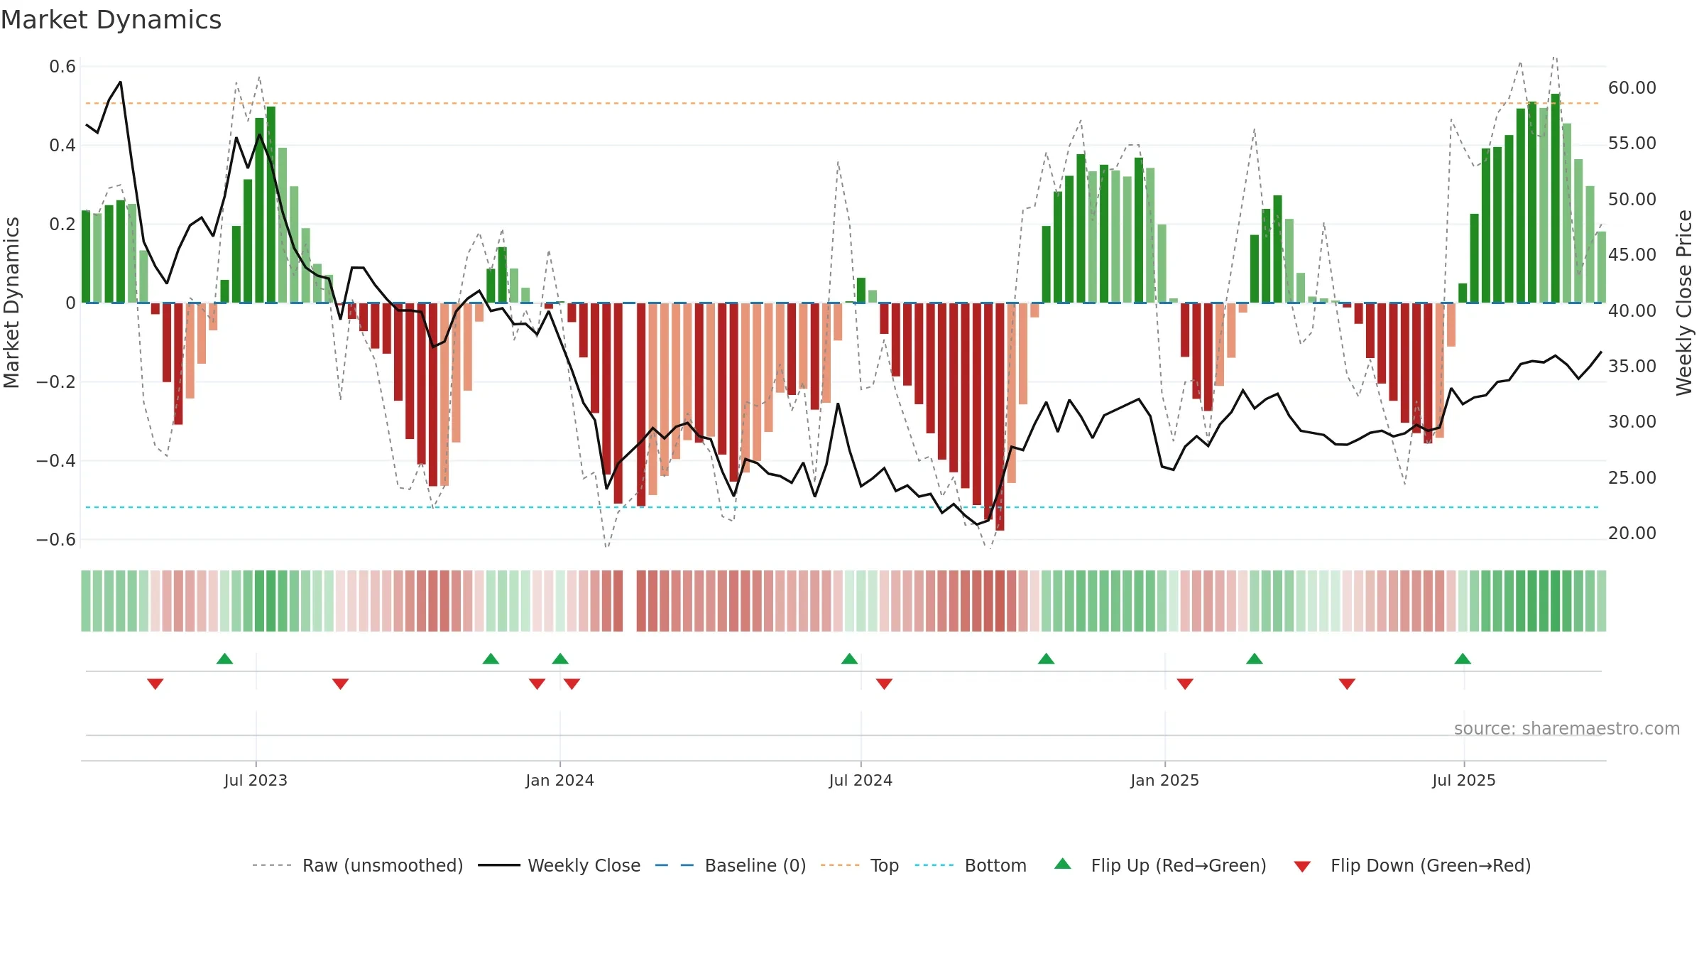
Task: Hide the Raw (unsmoothed) series via legend
Action: 358,865
